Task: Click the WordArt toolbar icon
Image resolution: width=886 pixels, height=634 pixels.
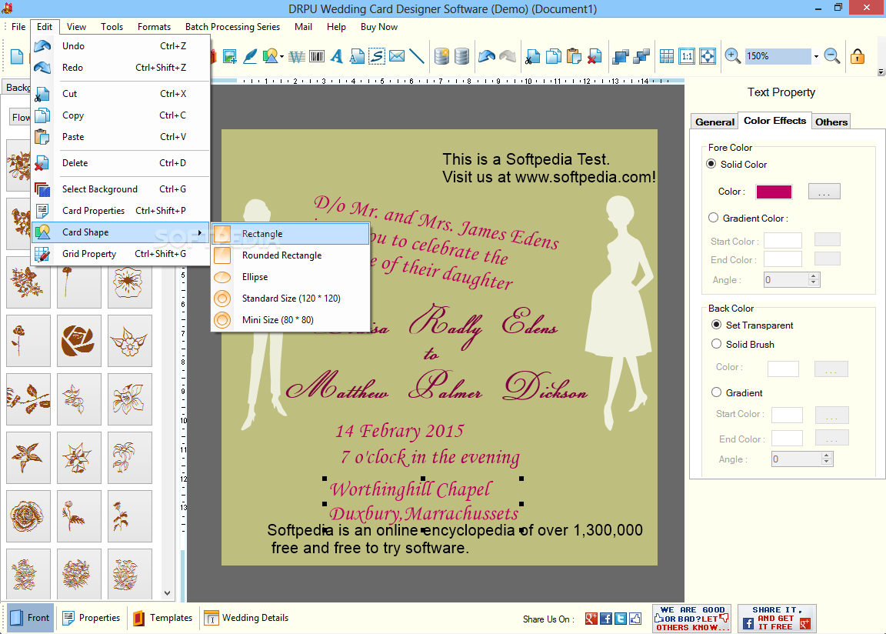Action: click(297, 56)
